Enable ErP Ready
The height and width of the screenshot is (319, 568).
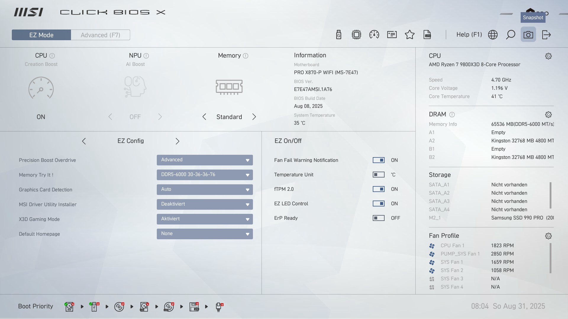tap(379, 218)
